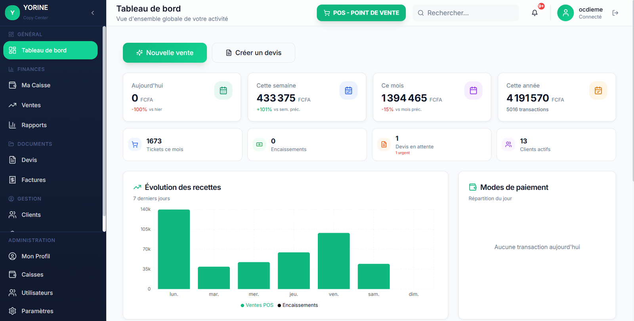The image size is (634, 321).
Task: Collapse the sidebar with the chevron arrow
Action: click(x=93, y=13)
